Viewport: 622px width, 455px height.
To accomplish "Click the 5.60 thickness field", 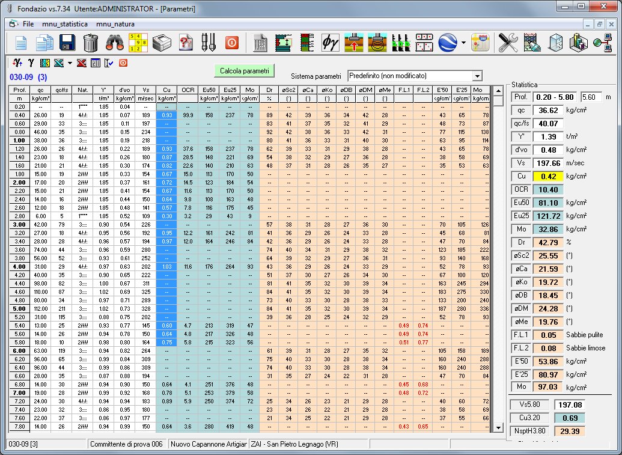I will [x=591, y=97].
